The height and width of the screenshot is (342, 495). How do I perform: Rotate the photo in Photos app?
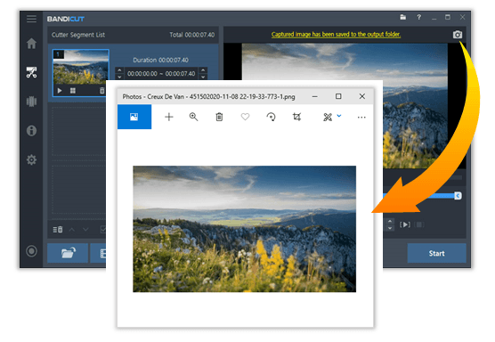[271, 117]
